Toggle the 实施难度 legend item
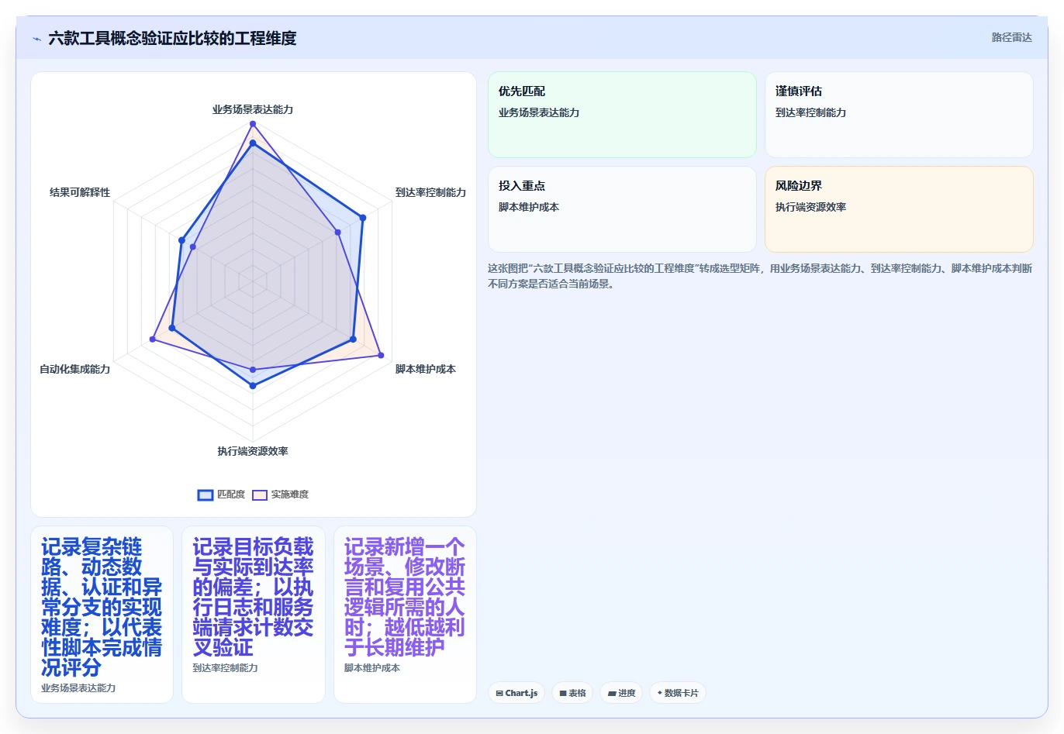Viewport: 1064px width, 734px height. tap(280, 495)
